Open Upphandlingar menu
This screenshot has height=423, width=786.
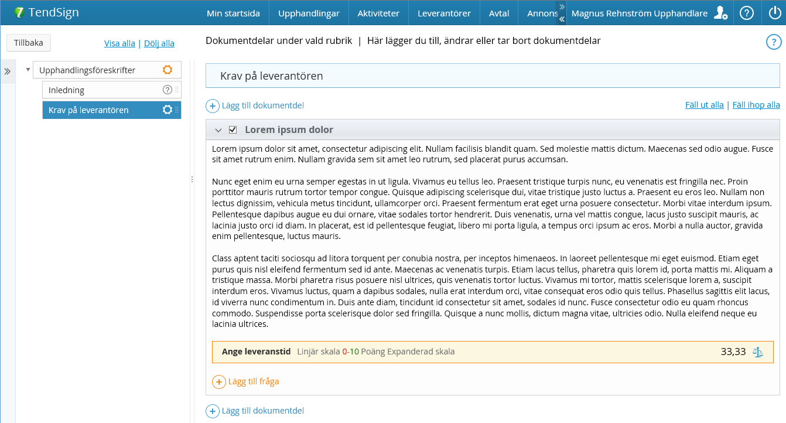tap(309, 13)
